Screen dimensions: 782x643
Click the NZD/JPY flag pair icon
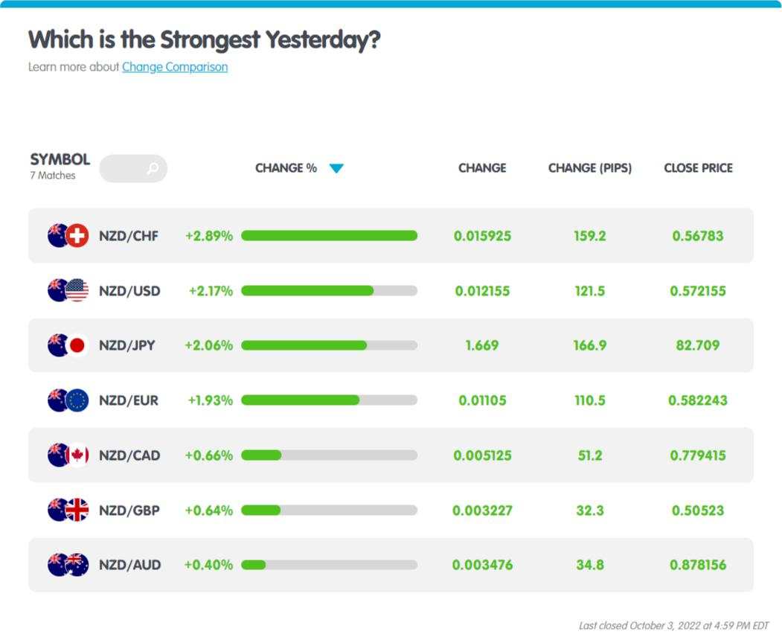[x=68, y=345]
